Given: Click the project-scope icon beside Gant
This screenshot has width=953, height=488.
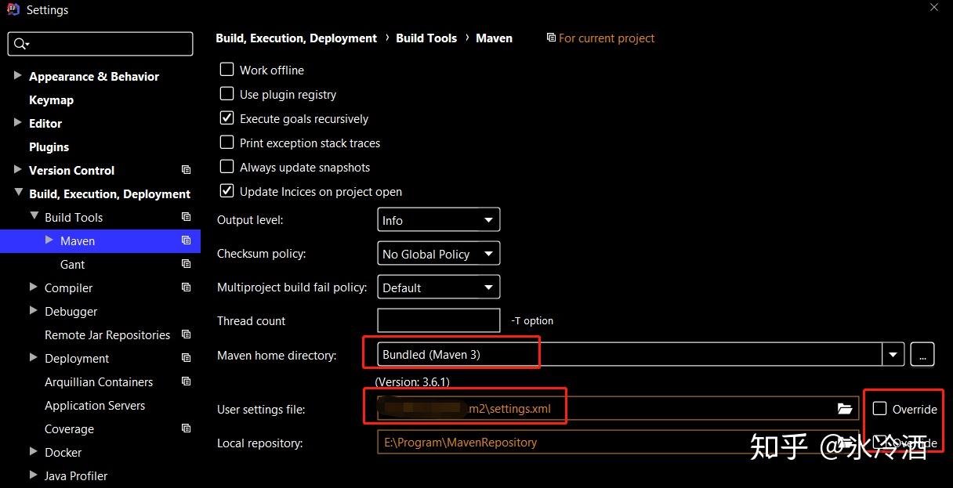Looking at the screenshot, I should [x=186, y=264].
